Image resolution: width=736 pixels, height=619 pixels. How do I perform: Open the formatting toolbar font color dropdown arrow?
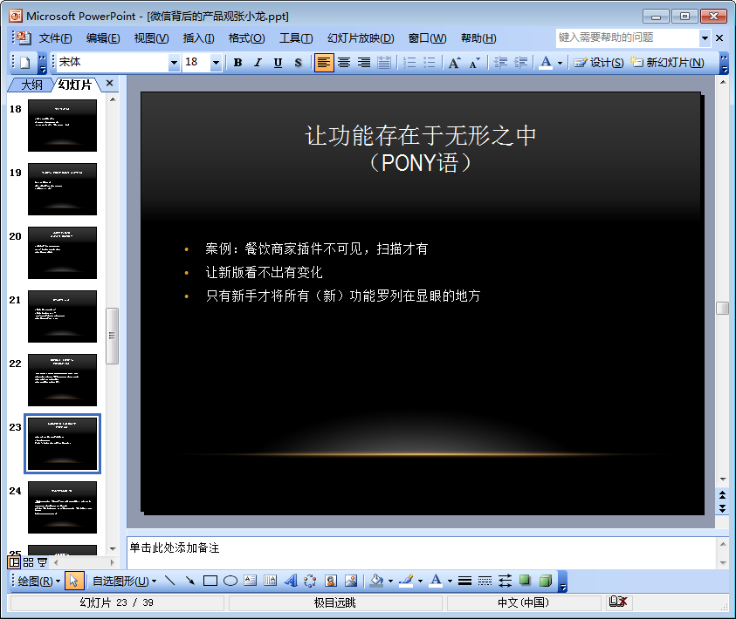560,63
